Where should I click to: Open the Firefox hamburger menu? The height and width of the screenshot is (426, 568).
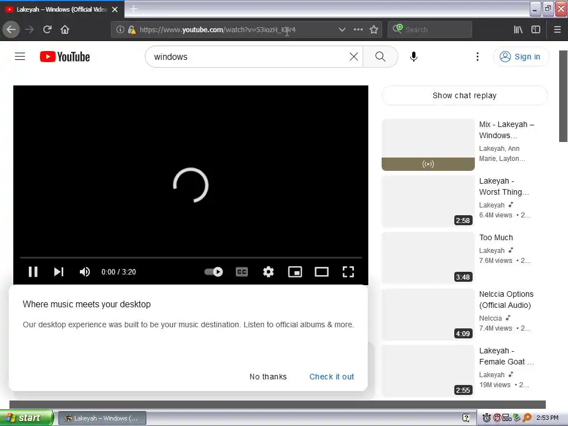point(557,29)
